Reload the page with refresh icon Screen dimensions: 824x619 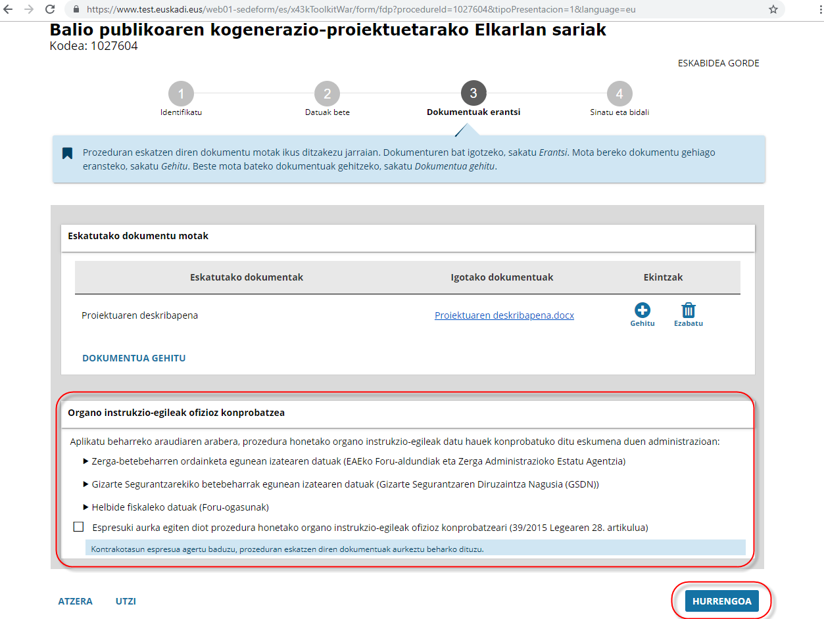(50, 10)
